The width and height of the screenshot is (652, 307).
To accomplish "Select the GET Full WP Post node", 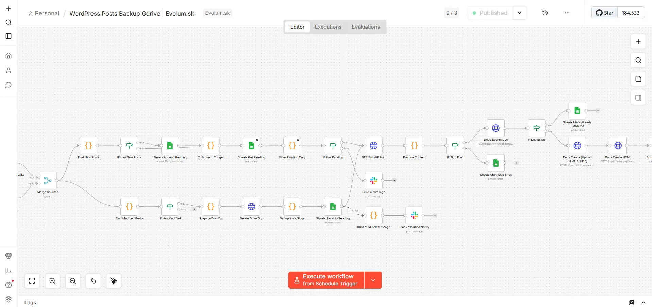I will 373,146.
